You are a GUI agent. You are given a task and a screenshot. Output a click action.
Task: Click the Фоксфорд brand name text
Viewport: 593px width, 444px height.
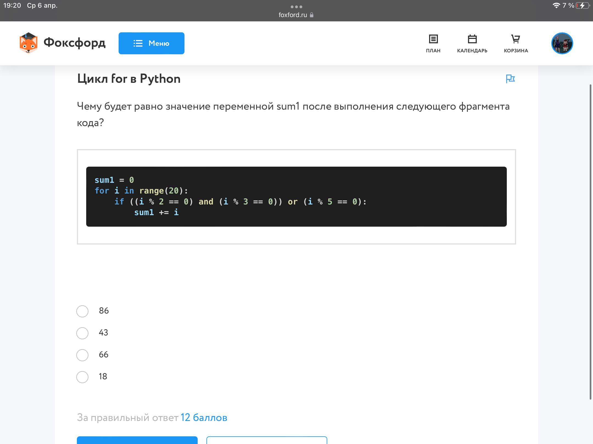pyautogui.click(x=74, y=43)
